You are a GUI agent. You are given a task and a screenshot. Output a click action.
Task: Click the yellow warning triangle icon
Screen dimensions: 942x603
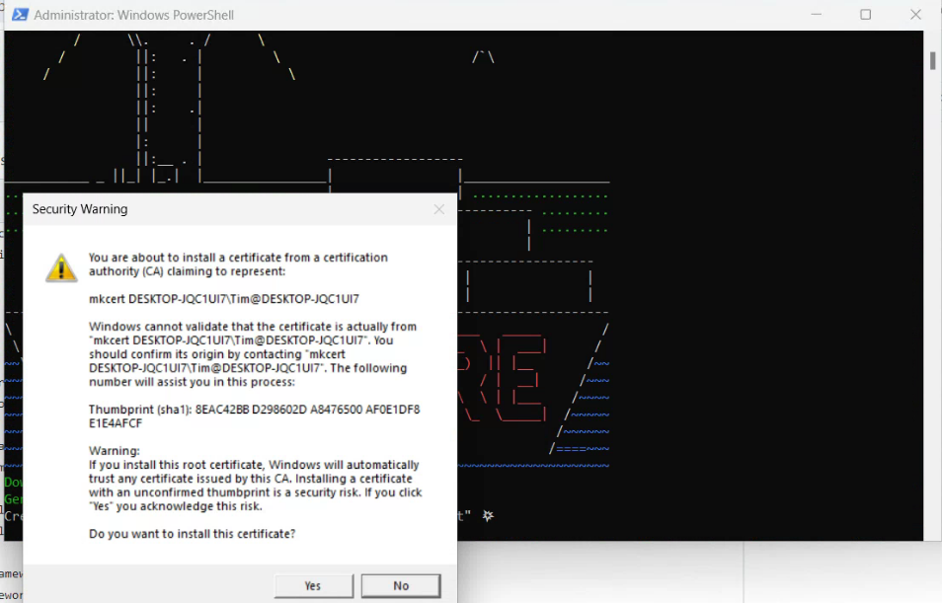tap(61, 266)
